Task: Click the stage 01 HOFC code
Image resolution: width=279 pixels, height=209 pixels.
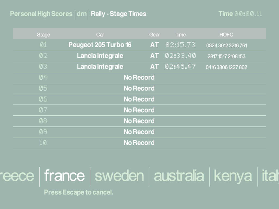Action: tap(226, 45)
